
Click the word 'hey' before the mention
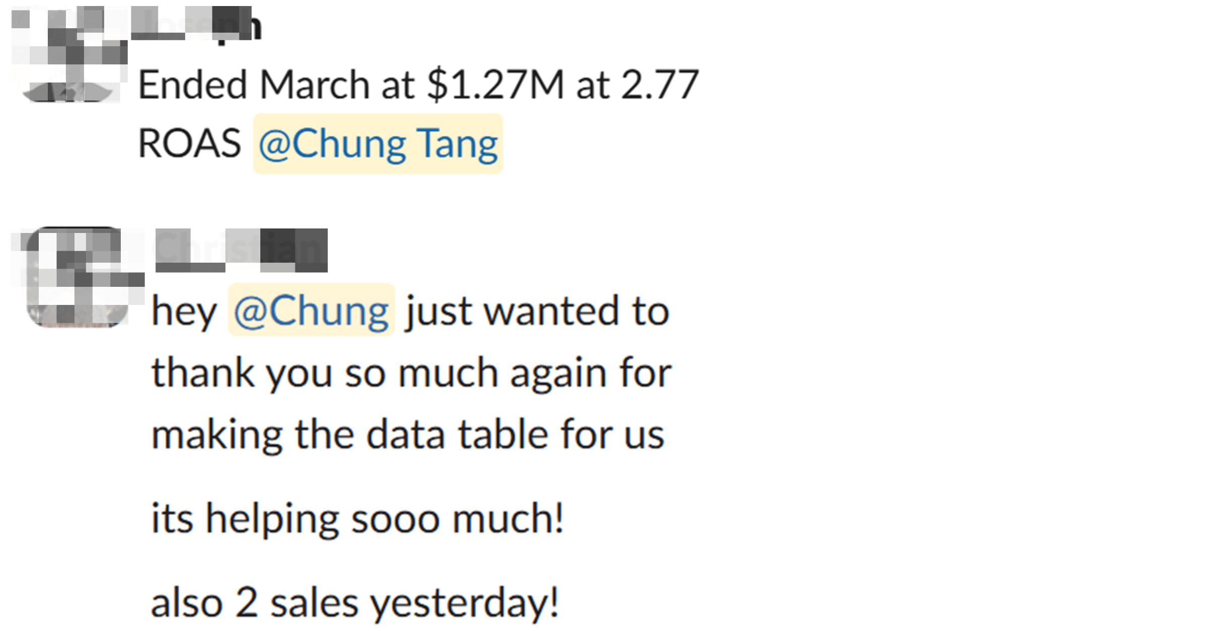point(184,312)
